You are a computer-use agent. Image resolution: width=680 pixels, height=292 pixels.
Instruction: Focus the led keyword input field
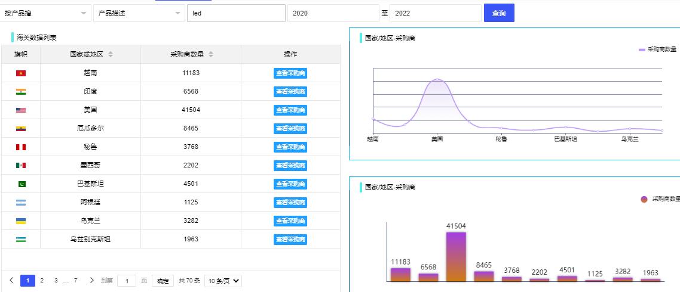point(235,13)
